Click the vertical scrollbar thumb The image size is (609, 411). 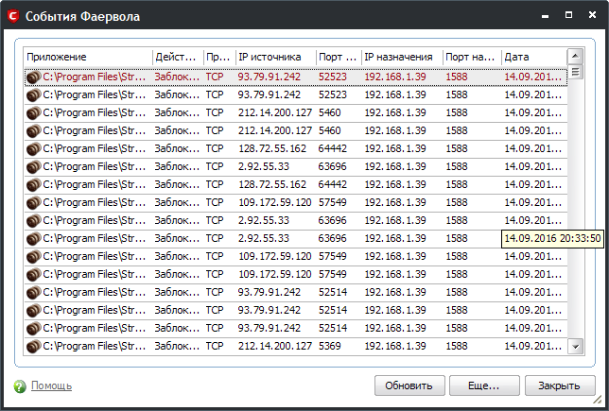point(575,73)
